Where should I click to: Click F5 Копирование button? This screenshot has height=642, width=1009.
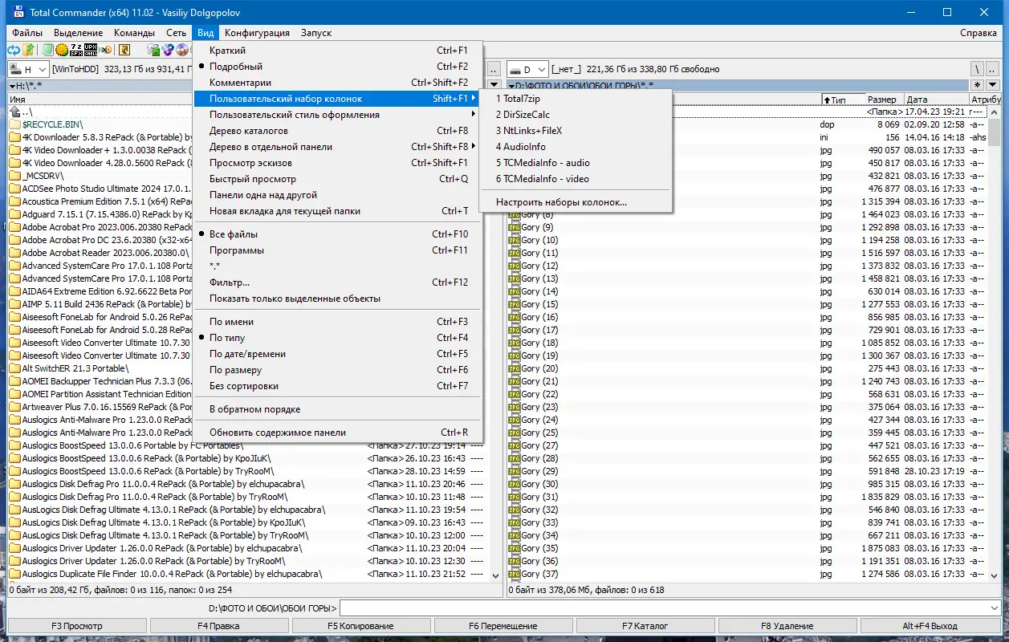click(360, 626)
